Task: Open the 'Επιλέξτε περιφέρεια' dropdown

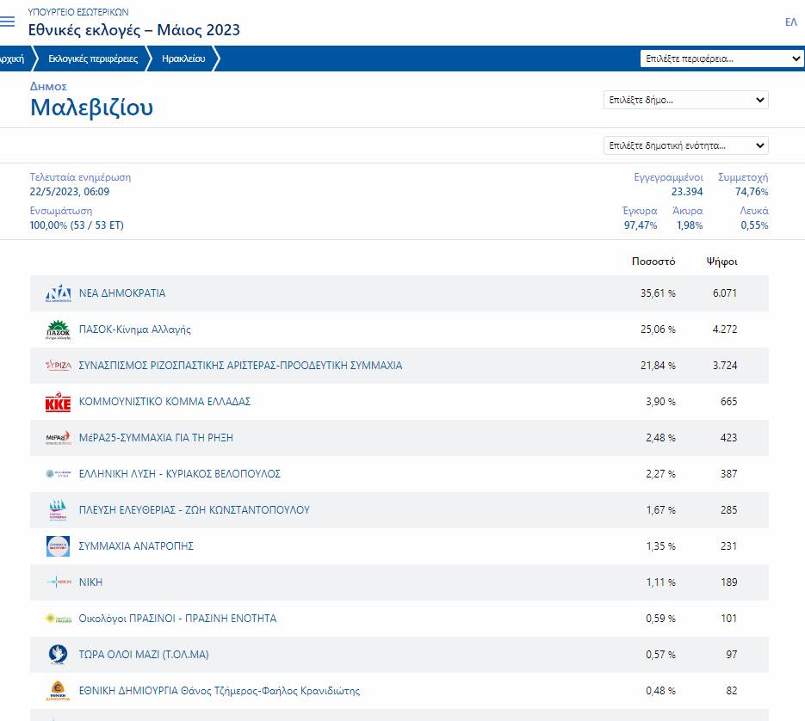Action: click(721, 59)
